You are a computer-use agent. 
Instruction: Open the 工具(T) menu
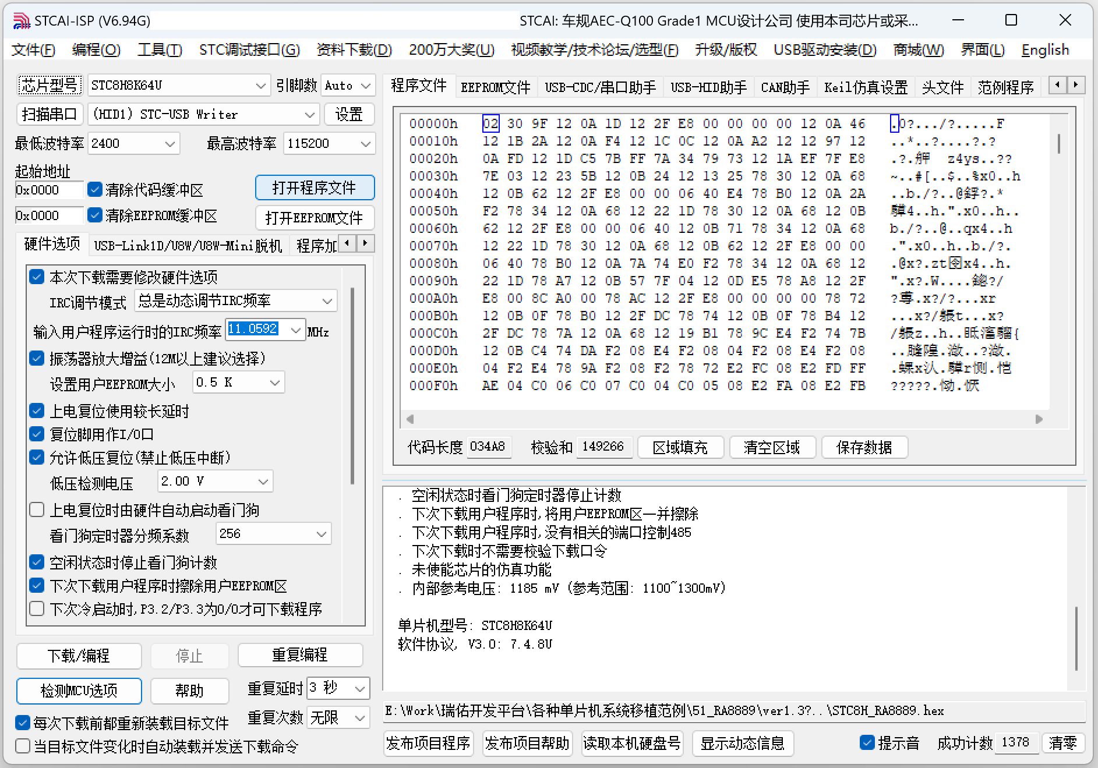[x=160, y=50]
